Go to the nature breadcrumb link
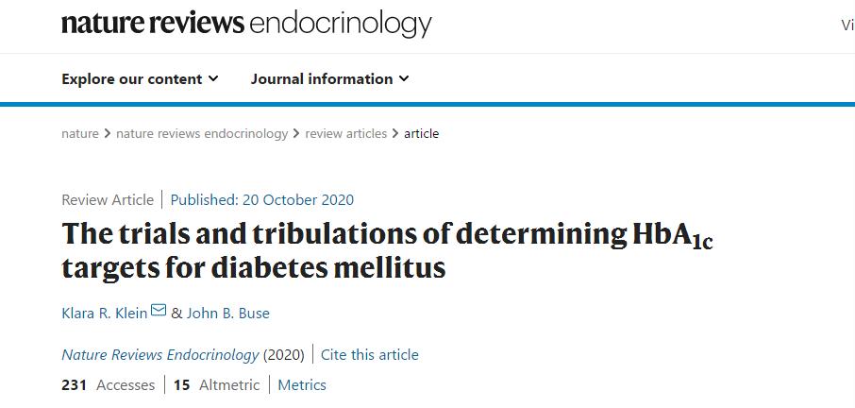Screen dimensions: 855x408 pos(80,133)
